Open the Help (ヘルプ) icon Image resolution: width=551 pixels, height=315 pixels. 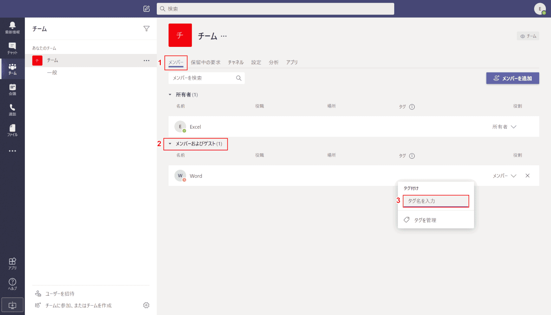point(12,284)
